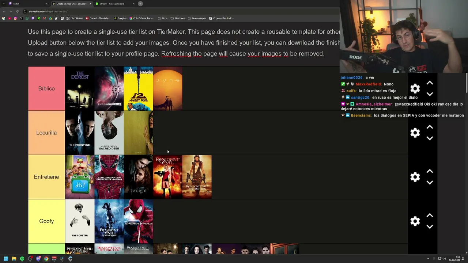Move Locurilla tier up with arrow
The height and width of the screenshot is (263, 468).
pos(430,127)
